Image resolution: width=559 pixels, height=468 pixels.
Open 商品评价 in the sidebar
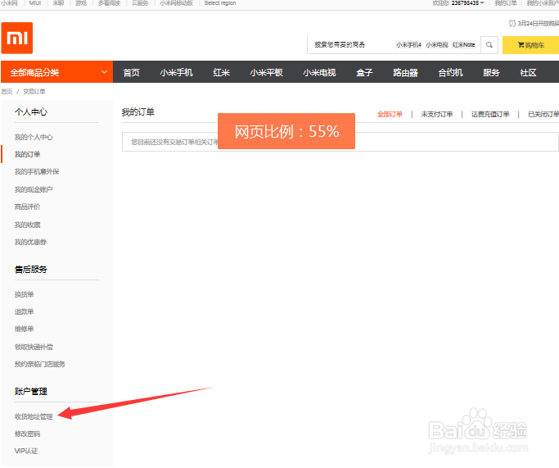[x=27, y=207]
